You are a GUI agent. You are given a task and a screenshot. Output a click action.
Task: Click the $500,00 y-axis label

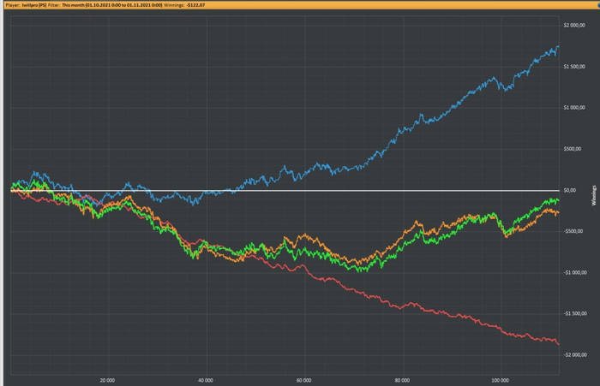coord(572,149)
